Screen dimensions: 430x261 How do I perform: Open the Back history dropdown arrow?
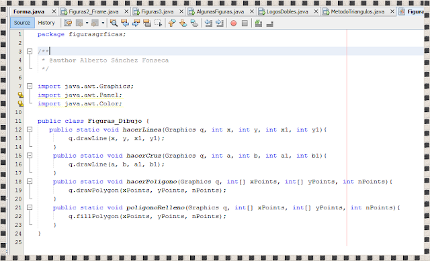pyautogui.click(x=87, y=23)
